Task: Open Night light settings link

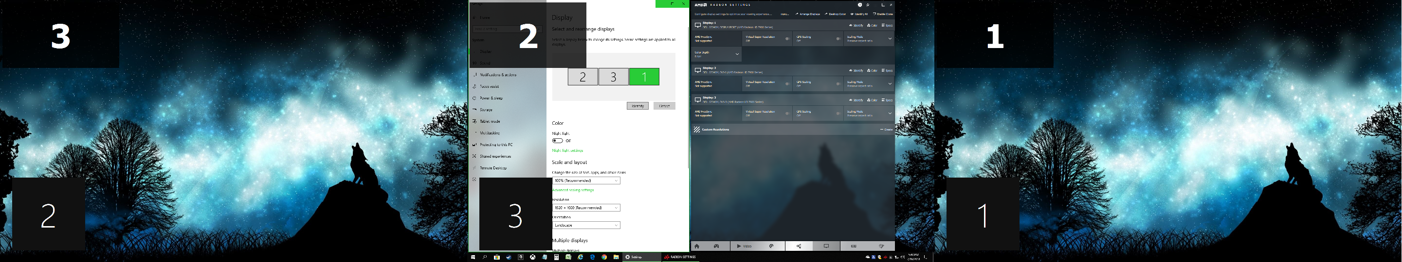Action: tap(567, 150)
